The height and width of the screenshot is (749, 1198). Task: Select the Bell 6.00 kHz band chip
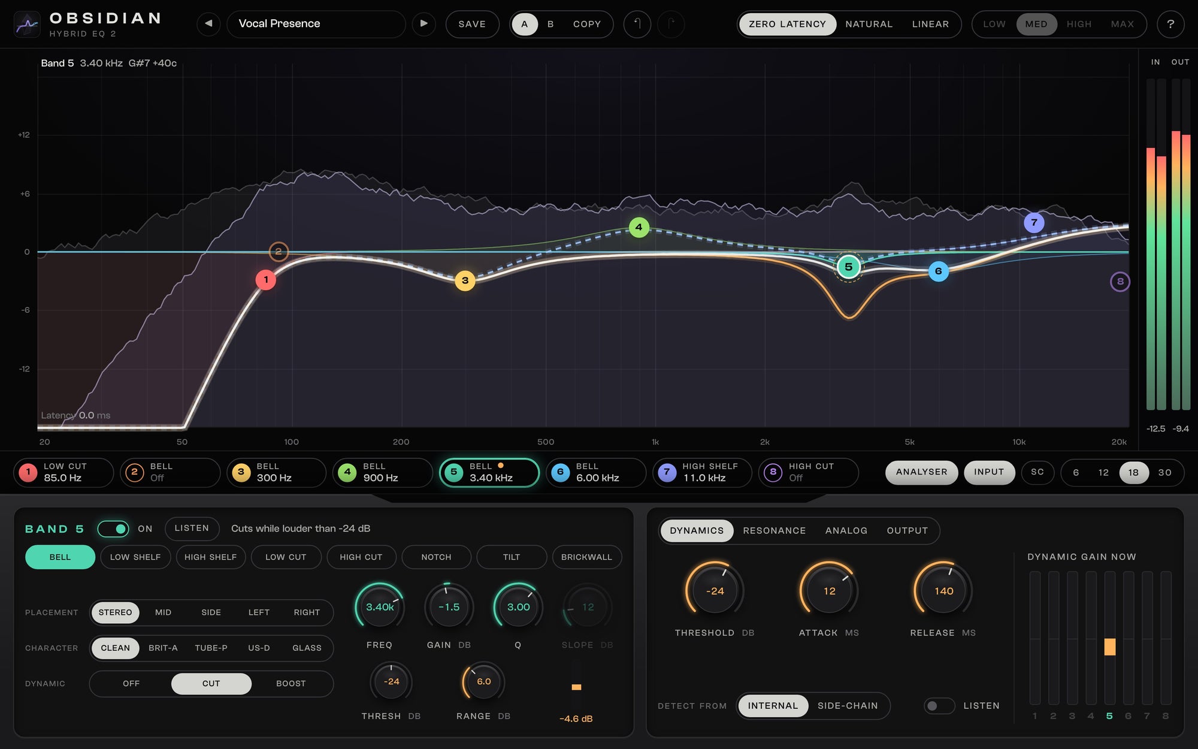click(596, 472)
